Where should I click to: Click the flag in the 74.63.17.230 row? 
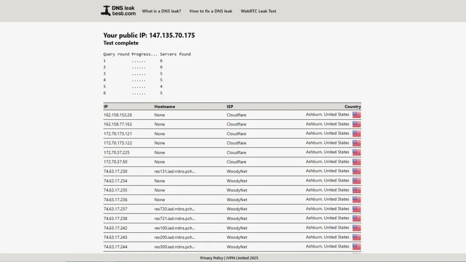(x=356, y=171)
